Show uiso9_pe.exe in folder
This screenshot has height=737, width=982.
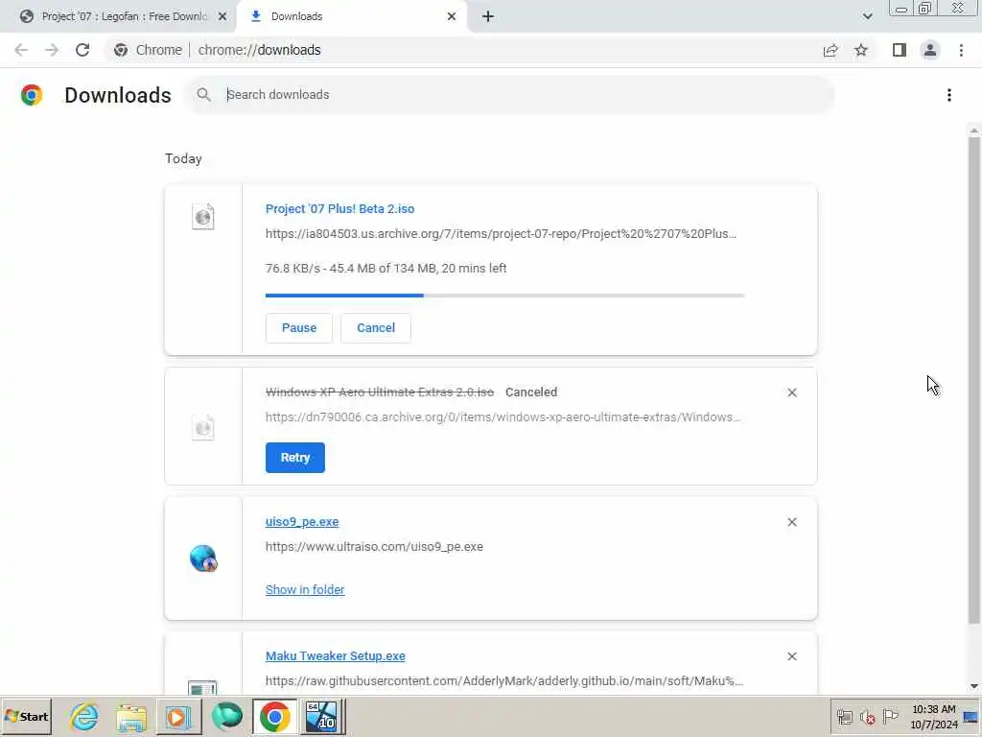(x=305, y=590)
